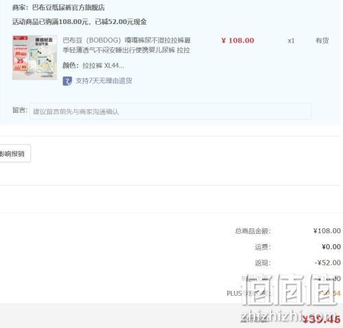Screen dimensions: 343x328
Task: Click the 7-day return shield icon
Action: 67,81
